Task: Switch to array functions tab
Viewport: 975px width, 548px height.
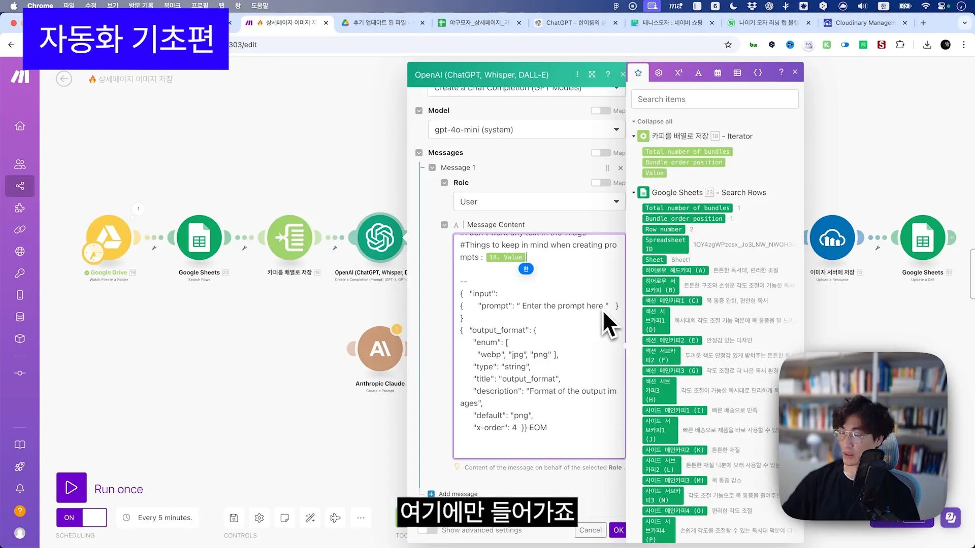Action: pyautogui.click(x=737, y=73)
